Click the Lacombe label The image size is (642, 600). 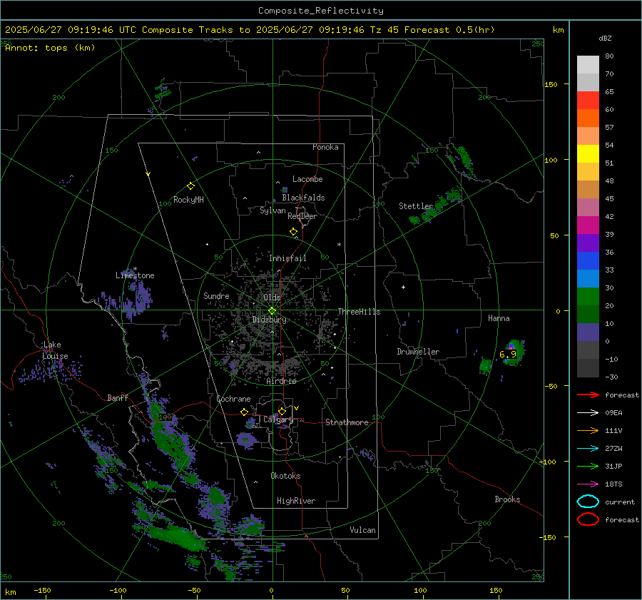pos(307,179)
